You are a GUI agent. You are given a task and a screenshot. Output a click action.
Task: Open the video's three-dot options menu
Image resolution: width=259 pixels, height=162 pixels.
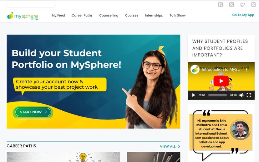(x=246, y=70)
